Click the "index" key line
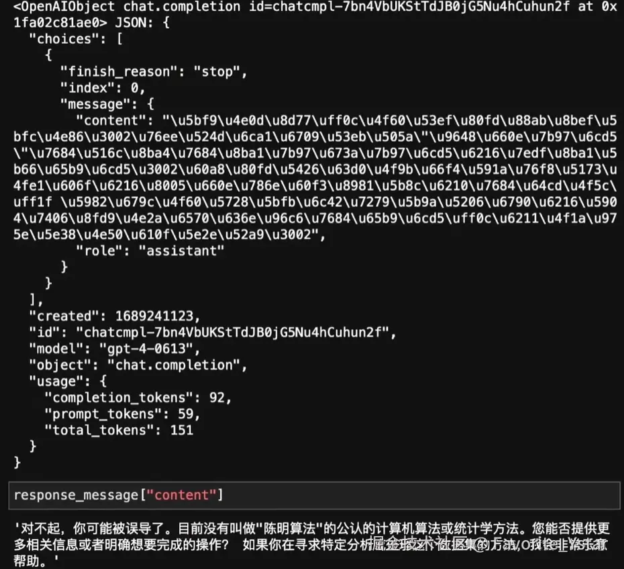Screen dimensions: 624x569 coord(103,88)
